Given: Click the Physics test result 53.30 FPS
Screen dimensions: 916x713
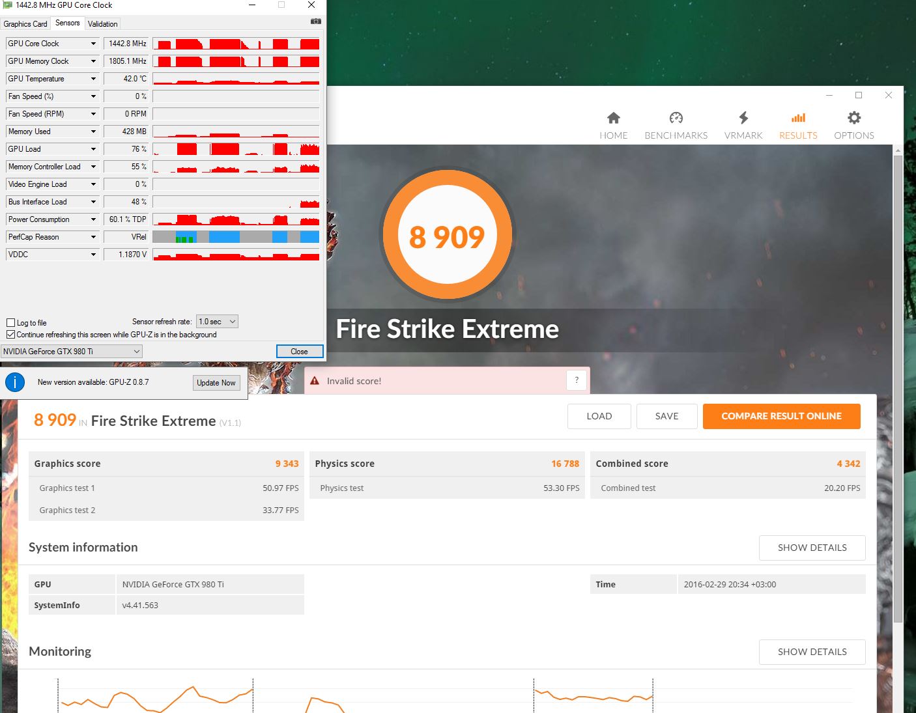Looking at the screenshot, I should 562,488.
